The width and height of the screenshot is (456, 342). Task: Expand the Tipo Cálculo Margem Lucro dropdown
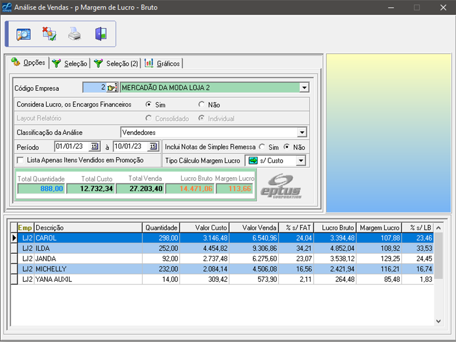(301, 161)
